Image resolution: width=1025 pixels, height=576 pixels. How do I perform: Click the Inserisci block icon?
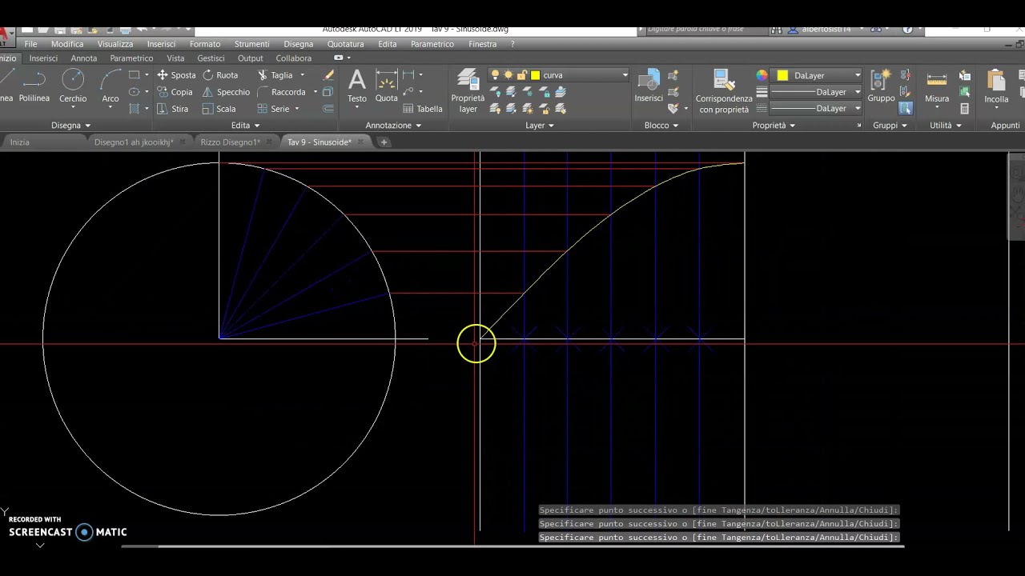pos(649,86)
